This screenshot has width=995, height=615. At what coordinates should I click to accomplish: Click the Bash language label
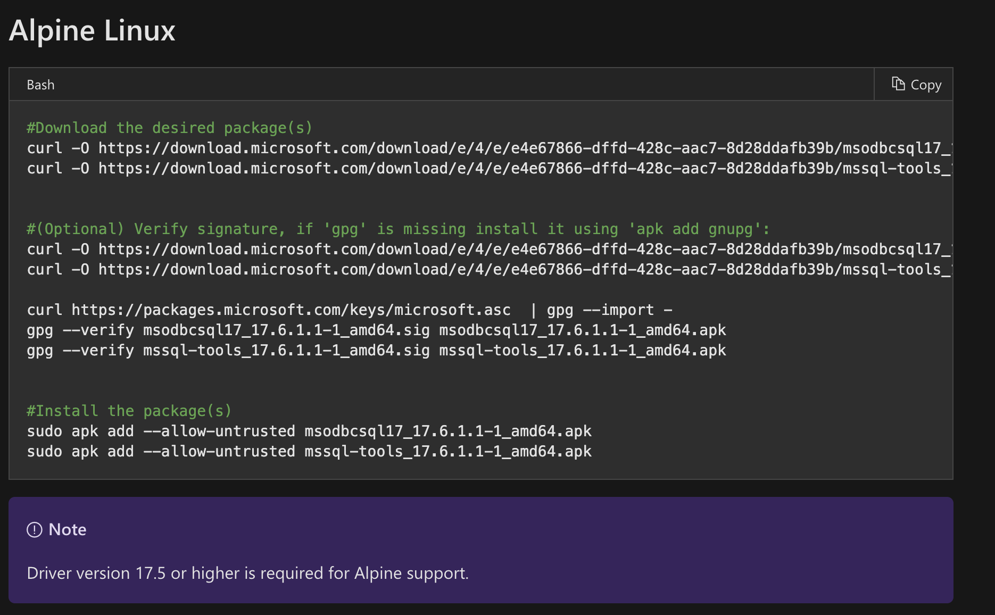pyautogui.click(x=40, y=85)
